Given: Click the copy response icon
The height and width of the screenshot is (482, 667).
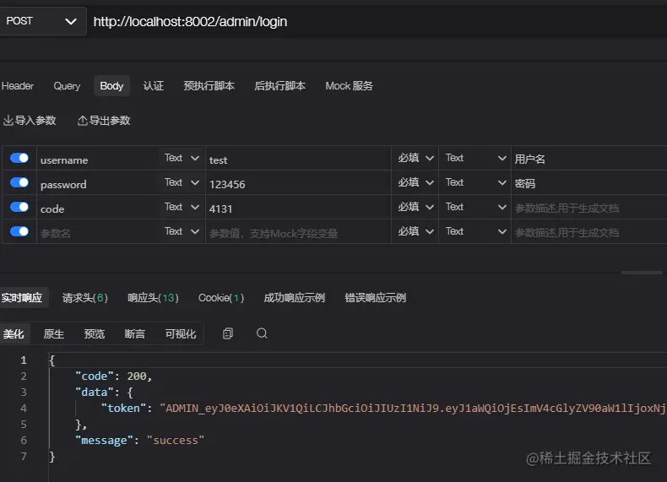Looking at the screenshot, I should 228,333.
